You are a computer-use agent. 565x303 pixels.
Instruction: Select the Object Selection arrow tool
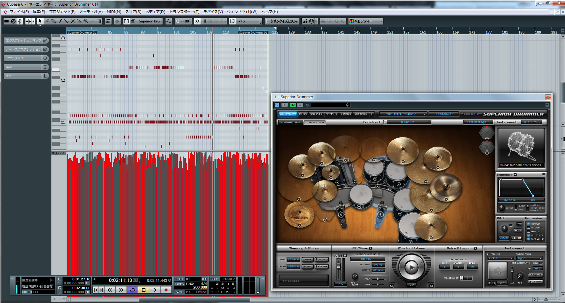click(40, 21)
